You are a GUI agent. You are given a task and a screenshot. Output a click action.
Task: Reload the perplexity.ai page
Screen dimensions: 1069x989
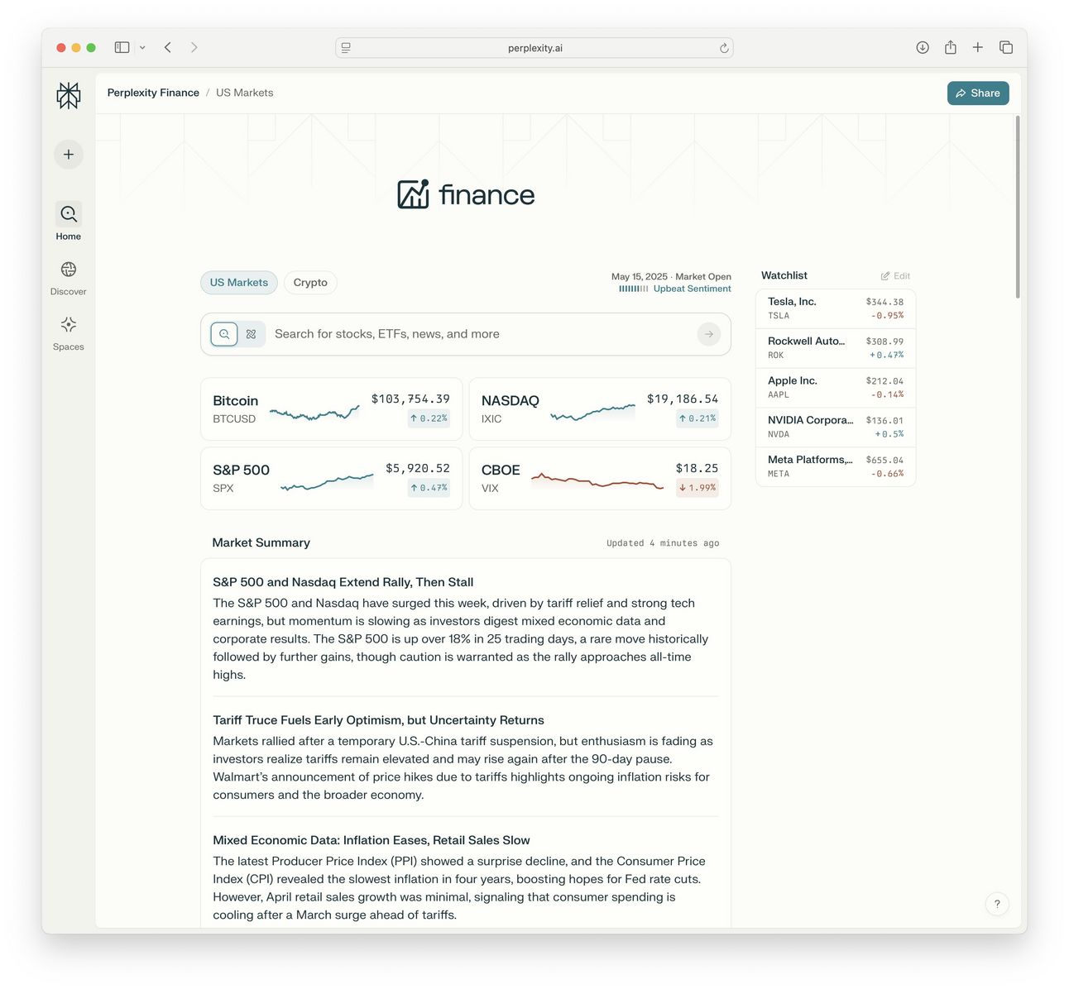point(724,48)
